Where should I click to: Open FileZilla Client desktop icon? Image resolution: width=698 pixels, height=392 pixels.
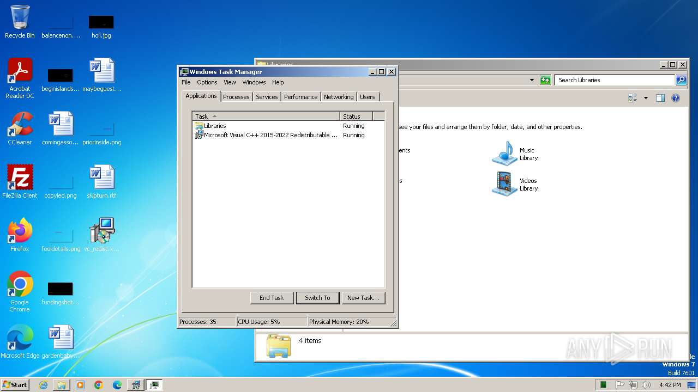pyautogui.click(x=20, y=182)
